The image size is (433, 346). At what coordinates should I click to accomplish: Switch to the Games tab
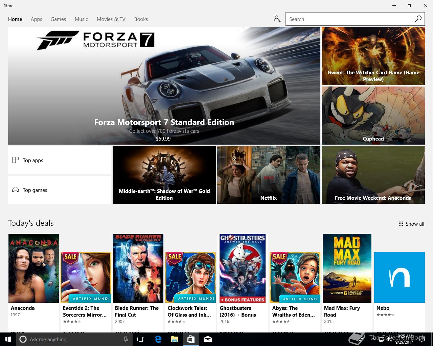pyautogui.click(x=58, y=19)
